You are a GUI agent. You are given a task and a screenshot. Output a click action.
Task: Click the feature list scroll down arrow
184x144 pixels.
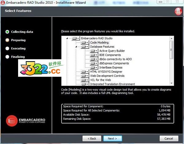171,84
